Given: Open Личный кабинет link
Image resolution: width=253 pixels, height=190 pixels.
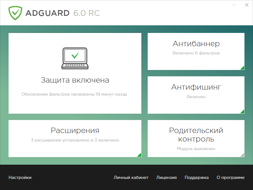Looking at the screenshot, I should (131, 177).
